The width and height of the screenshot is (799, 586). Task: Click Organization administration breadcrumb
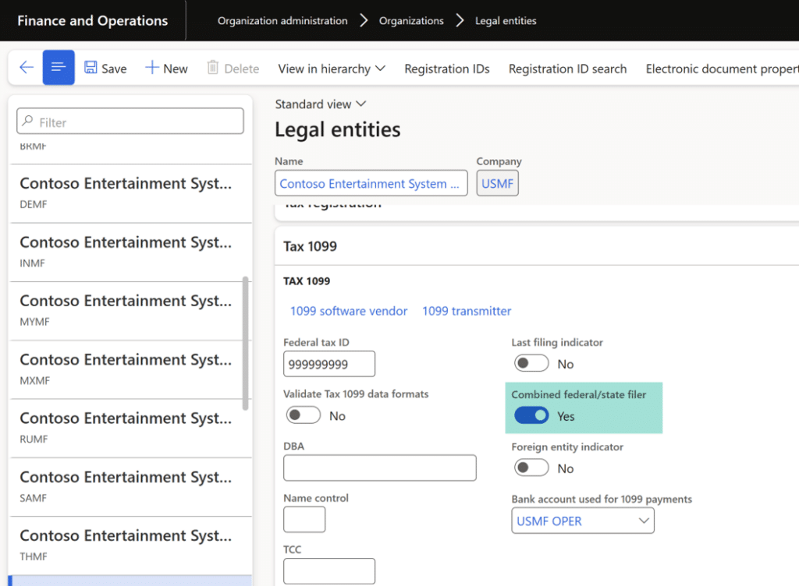pos(282,21)
